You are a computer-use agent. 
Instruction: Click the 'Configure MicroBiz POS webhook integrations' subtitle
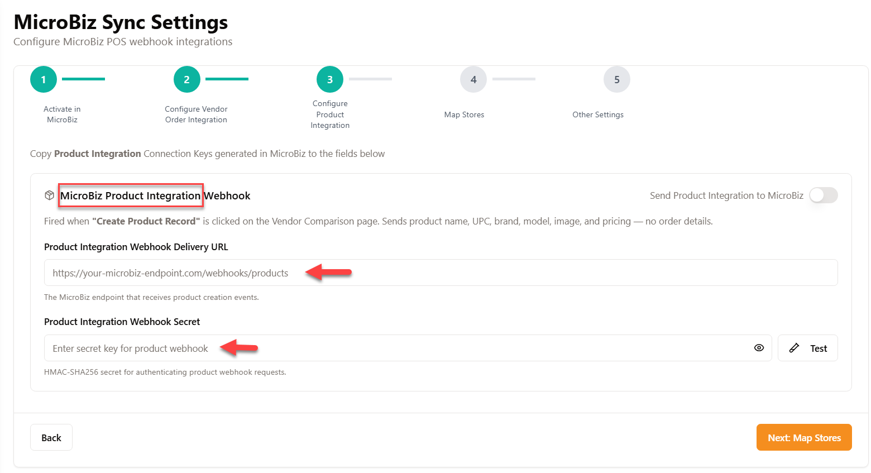(123, 42)
